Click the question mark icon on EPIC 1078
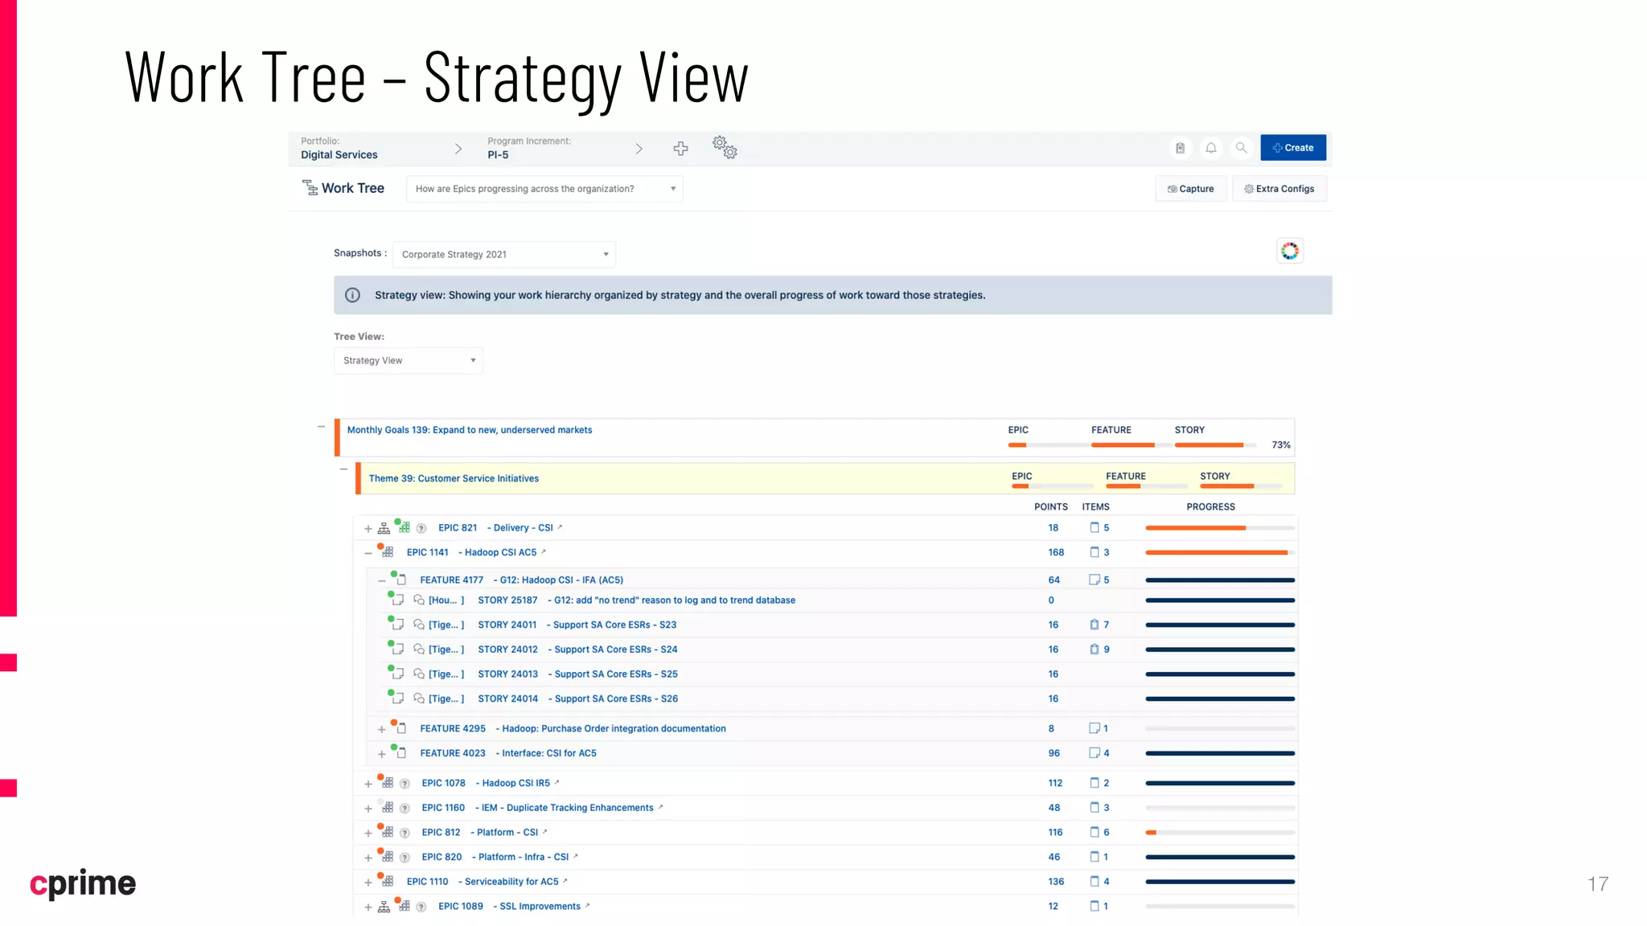Screen dimensions: 1647x926 coord(405,784)
